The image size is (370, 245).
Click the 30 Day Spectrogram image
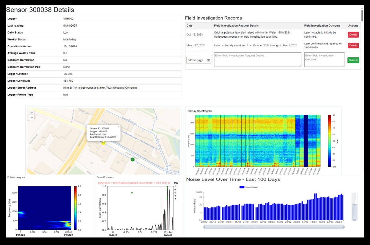(x=258, y=140)
